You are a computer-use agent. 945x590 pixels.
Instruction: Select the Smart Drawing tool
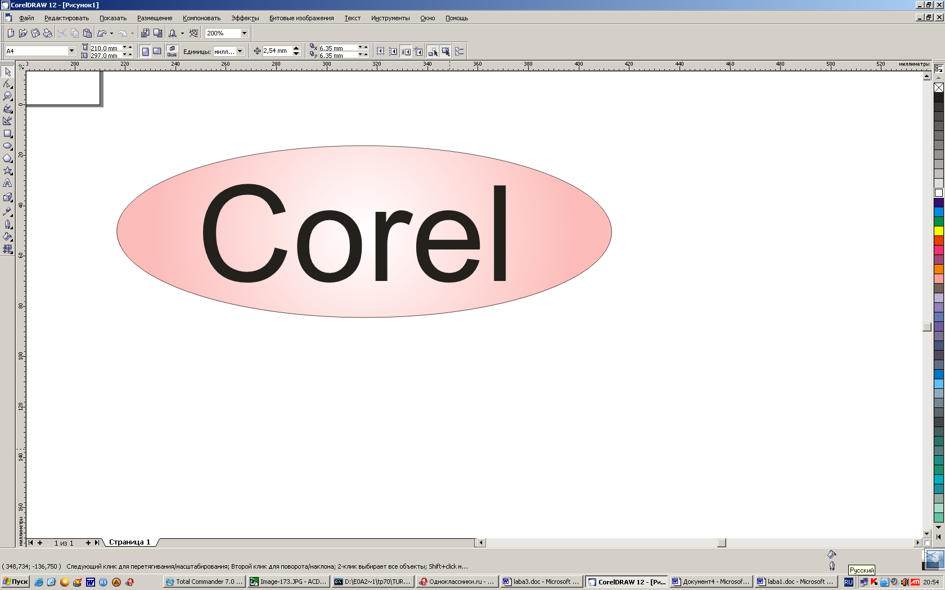(8, 121)
